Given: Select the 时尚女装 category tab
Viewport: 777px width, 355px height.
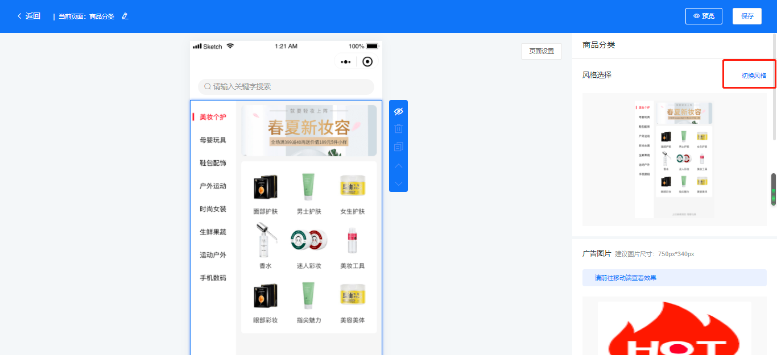Looking at the screenshot, I should click(213, 209).
